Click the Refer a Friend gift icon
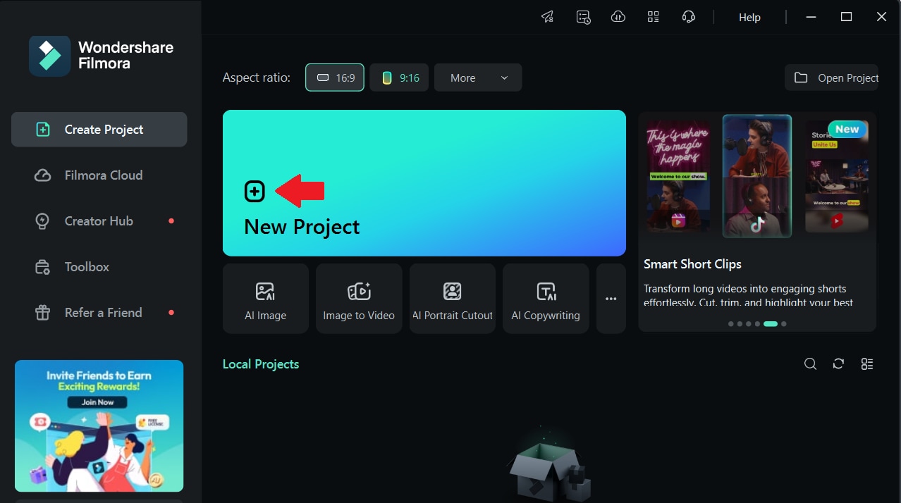The image size is (901, 503). coord(42,313)
